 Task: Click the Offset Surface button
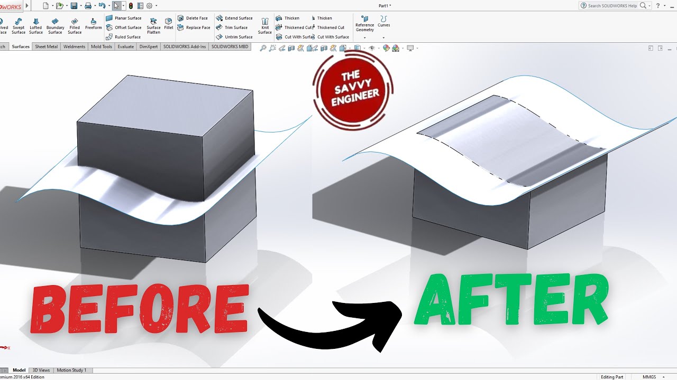click(124, 27)
